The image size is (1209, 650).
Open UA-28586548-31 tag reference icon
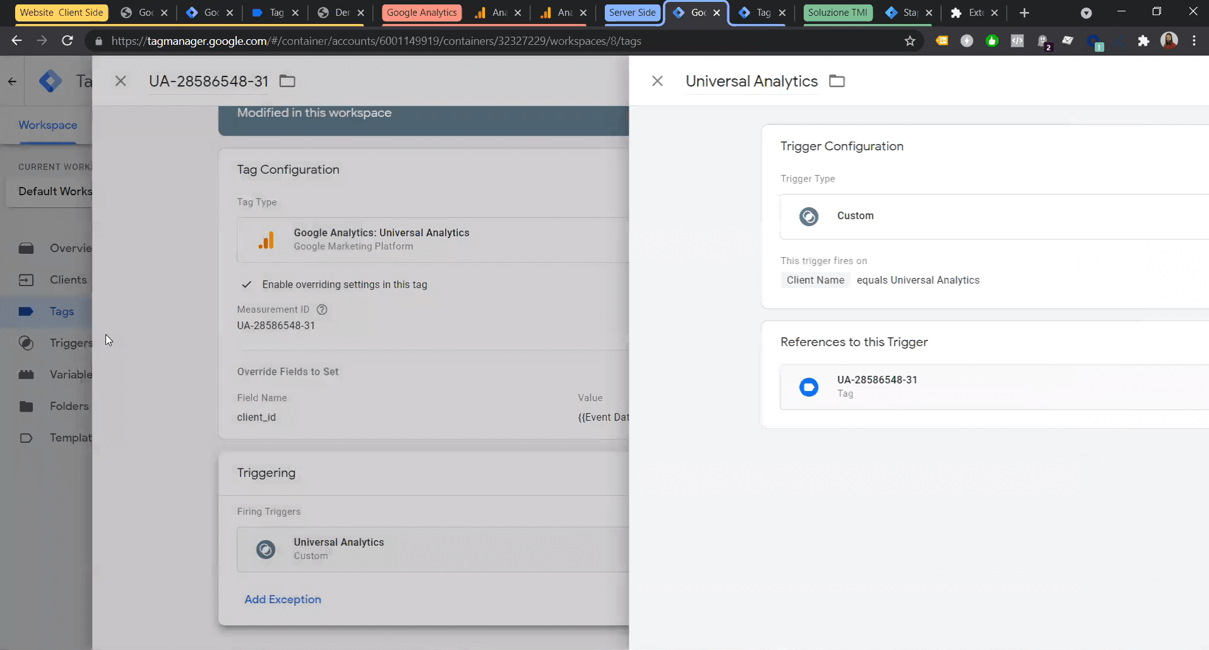809,387
